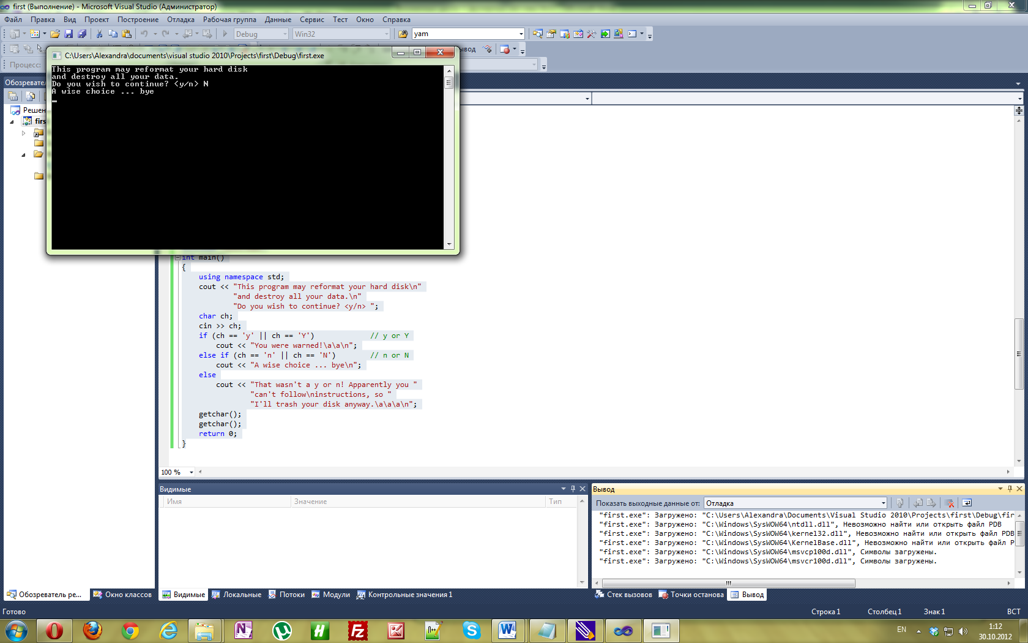Screen dimensions: 1028x643
Task: Click the Redo arrow icon
Action: 165,34
